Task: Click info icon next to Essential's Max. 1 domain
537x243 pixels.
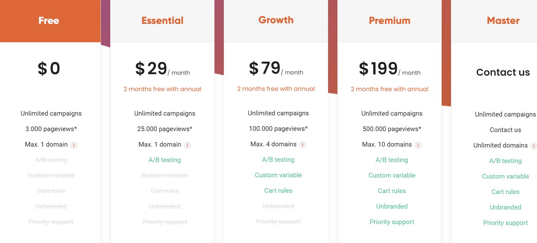Action: [x=188, y=145]
